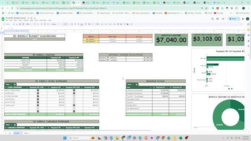The width and height of the screenshot is (251, 141).
Task: Open the search menus box
Action: 7,24
